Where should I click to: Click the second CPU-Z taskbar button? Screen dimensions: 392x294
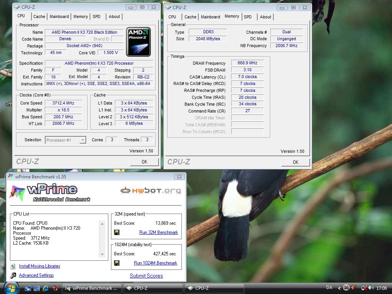[214, 288]
